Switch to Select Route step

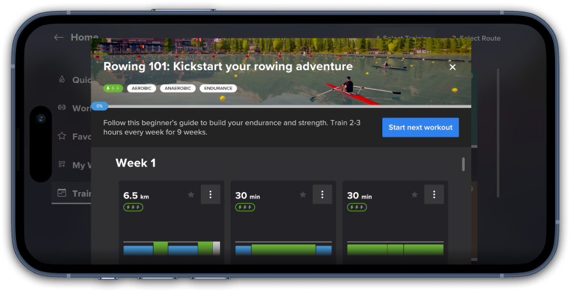[x=476, y=38]
